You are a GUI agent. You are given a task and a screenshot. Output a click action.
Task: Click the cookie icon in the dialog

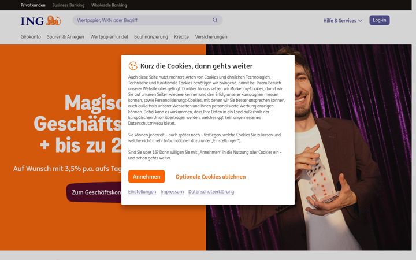(x=133, y=66)
